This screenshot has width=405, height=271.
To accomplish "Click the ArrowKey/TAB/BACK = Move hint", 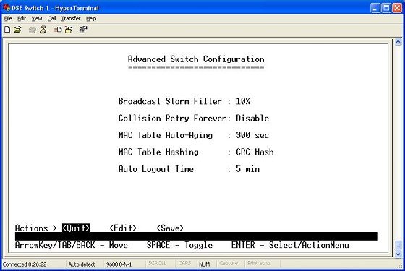I will click(72, 245).
